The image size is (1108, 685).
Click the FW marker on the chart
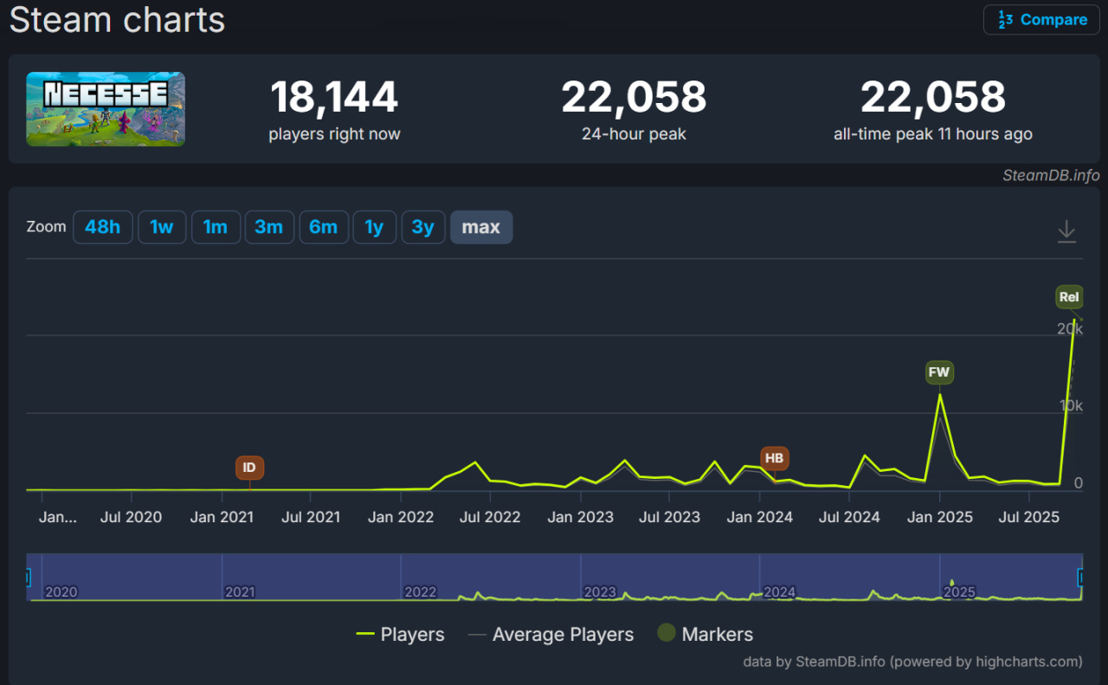coord(939,373)
